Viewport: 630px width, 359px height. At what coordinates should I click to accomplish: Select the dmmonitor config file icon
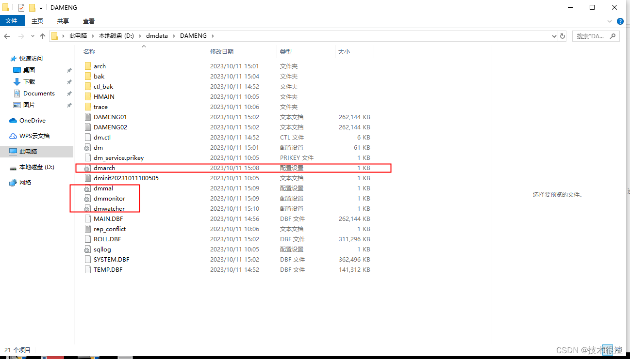(88, 198)
